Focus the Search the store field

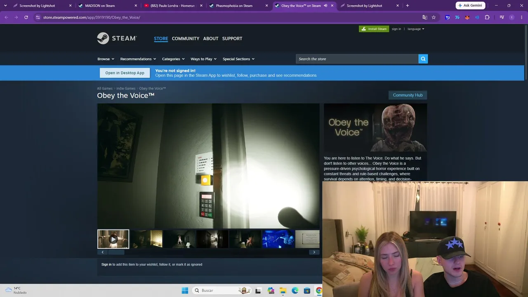tap(357, 59)
